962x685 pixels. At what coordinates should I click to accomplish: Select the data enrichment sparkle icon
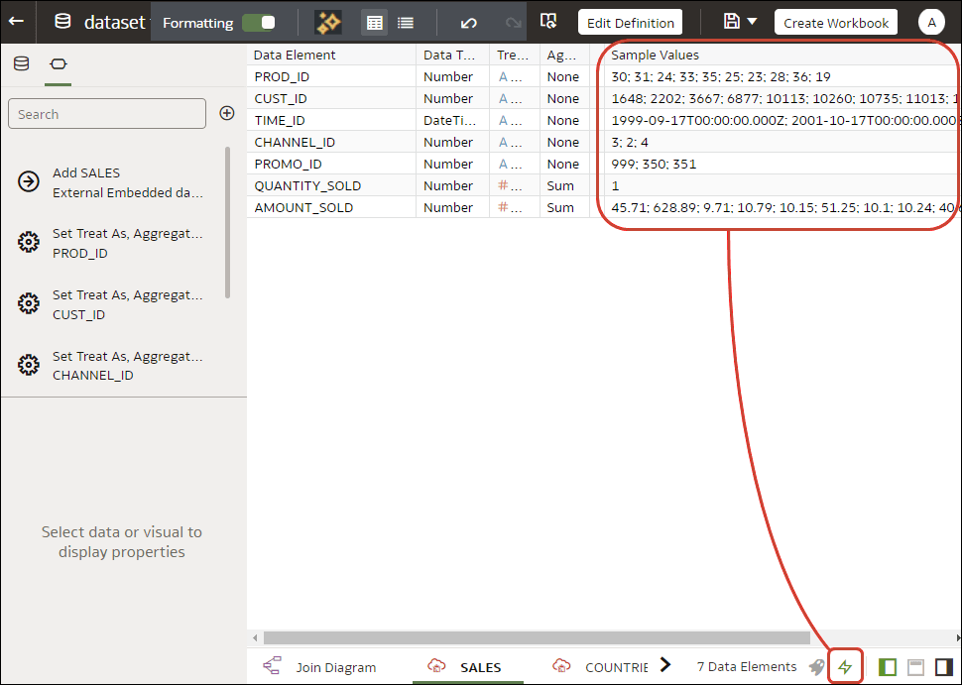pos(326,21)
